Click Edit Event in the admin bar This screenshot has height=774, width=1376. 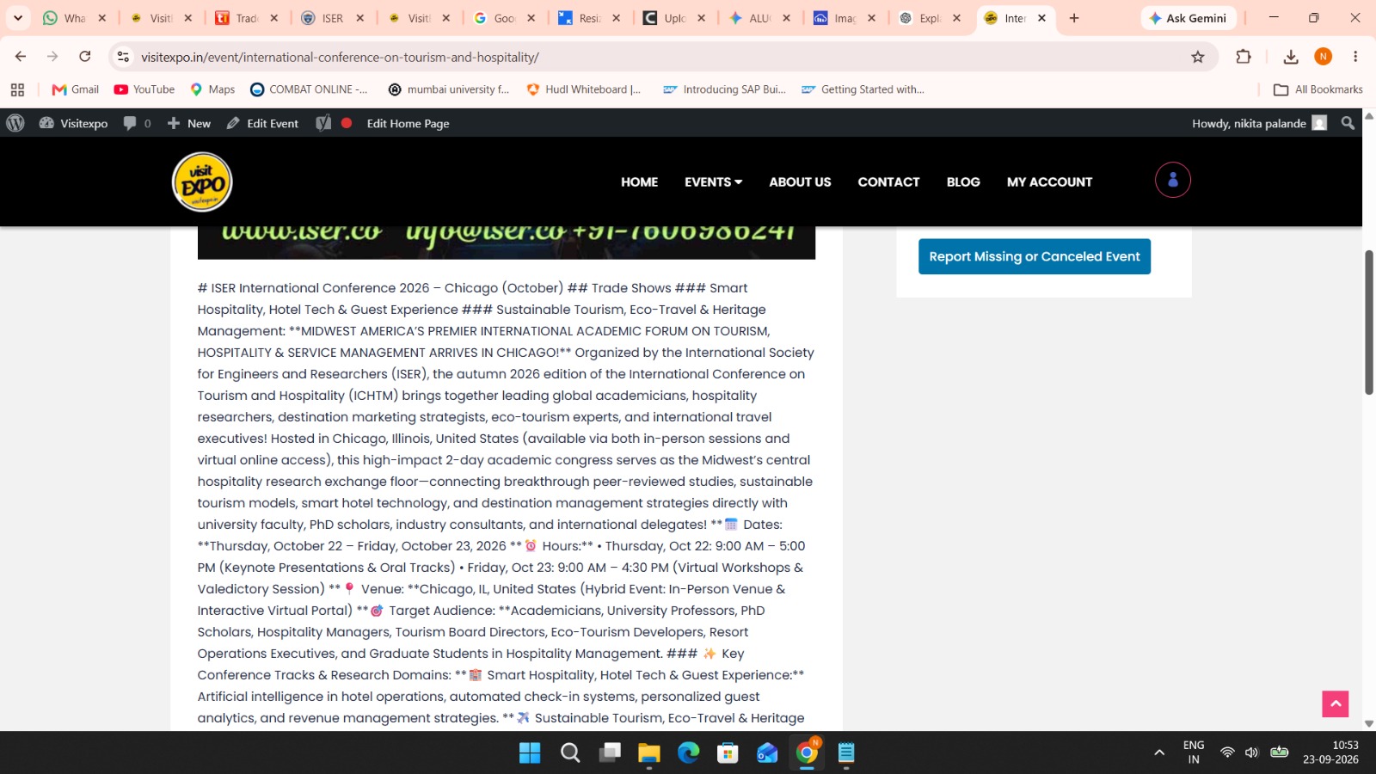click(262, 123)
